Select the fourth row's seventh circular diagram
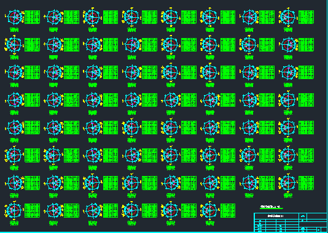Image resolution: width=328 pixels, height=233 pixels. [x=249, y=100]
